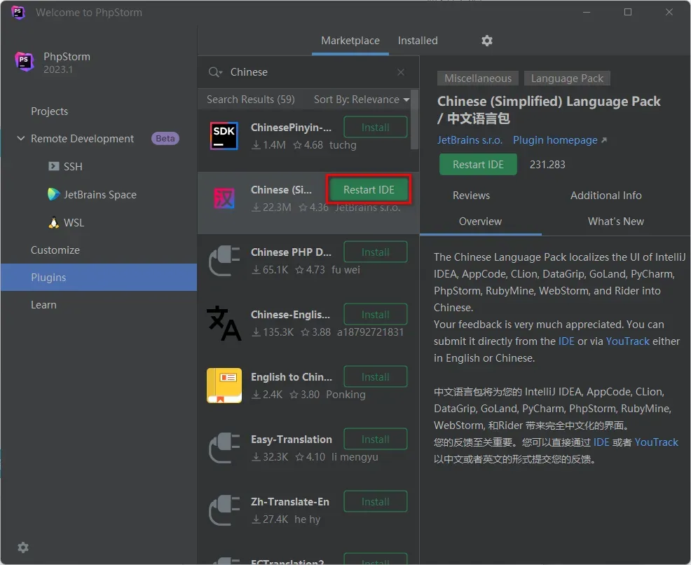Open Customize in the sidebar

99,250
